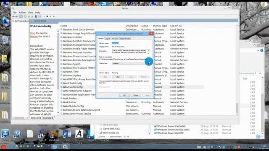Click the Start Service play icon in toolbar
Image resolution: width=269 pixels, height=151 pixels.
tap(44, 16)
